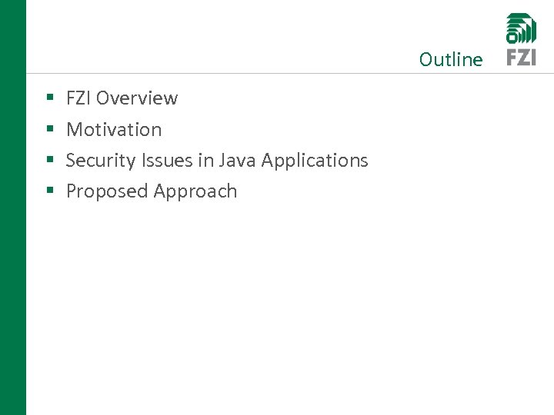Click the word Java in the third bullet
The height and width of the screenshot is (415, 554).
click(x=238, y=161)
